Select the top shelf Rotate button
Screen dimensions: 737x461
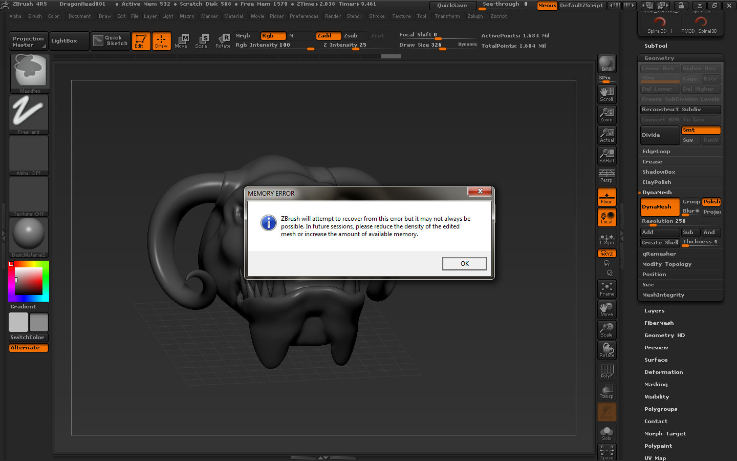(x=223, y=41)
